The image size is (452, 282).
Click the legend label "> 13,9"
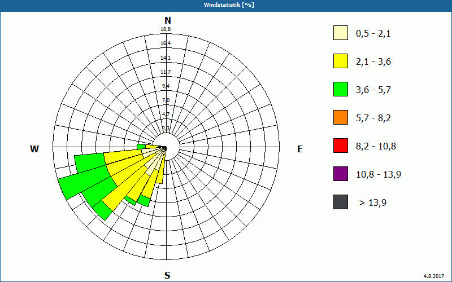click(373, 203)
